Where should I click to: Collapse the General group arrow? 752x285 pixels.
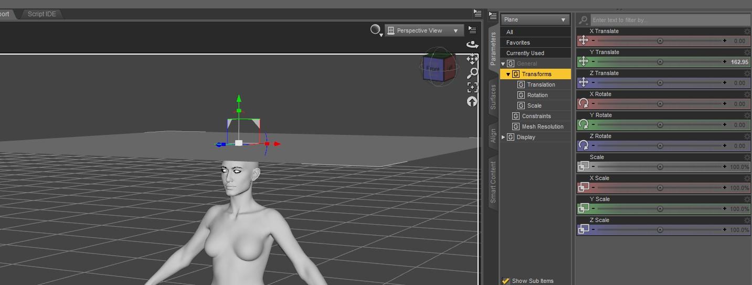click(x=503, y=64)
